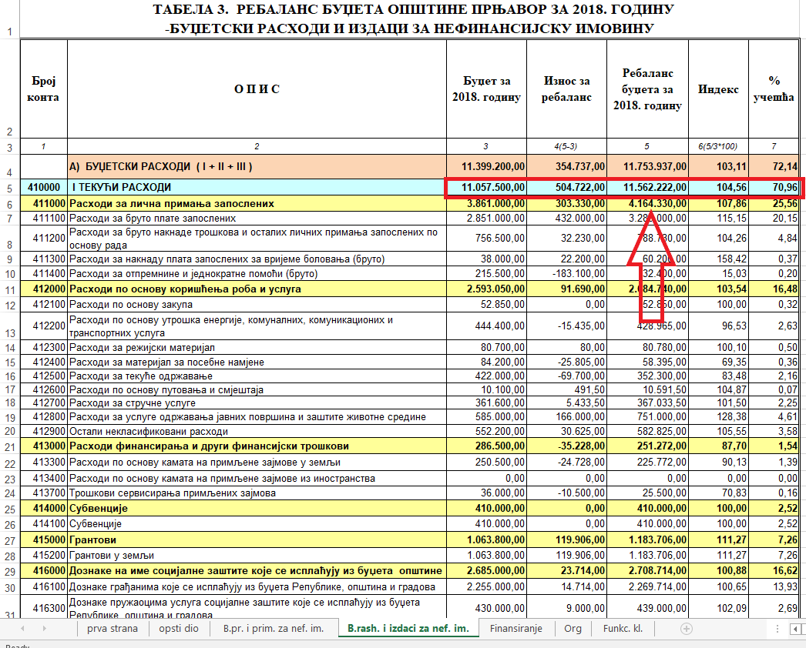The image size is (806, 648).
Task: Switch to 'B.pr. i prim. za nef. im.' sheet
Action: [274, 629]
